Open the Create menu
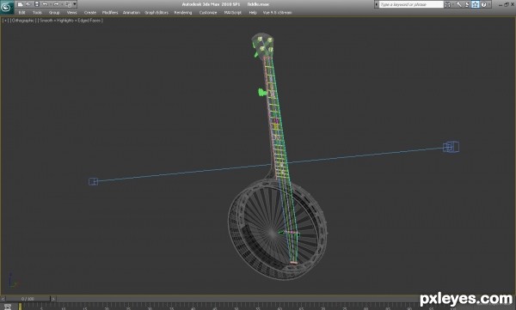The image size is (516, 310). tap(90, 13)
